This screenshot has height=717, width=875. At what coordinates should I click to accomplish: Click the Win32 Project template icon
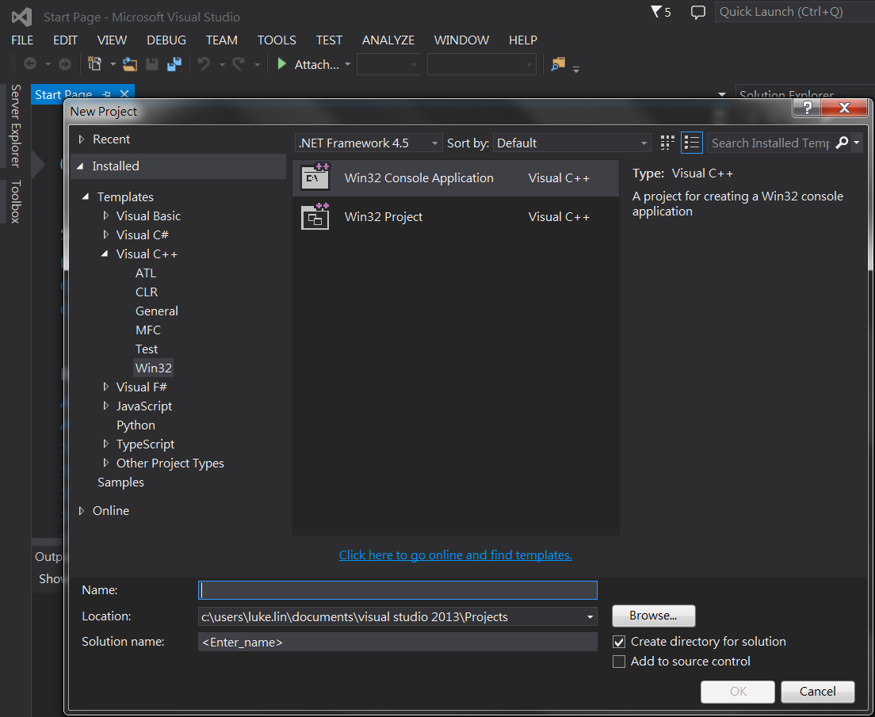pos(315,216)
